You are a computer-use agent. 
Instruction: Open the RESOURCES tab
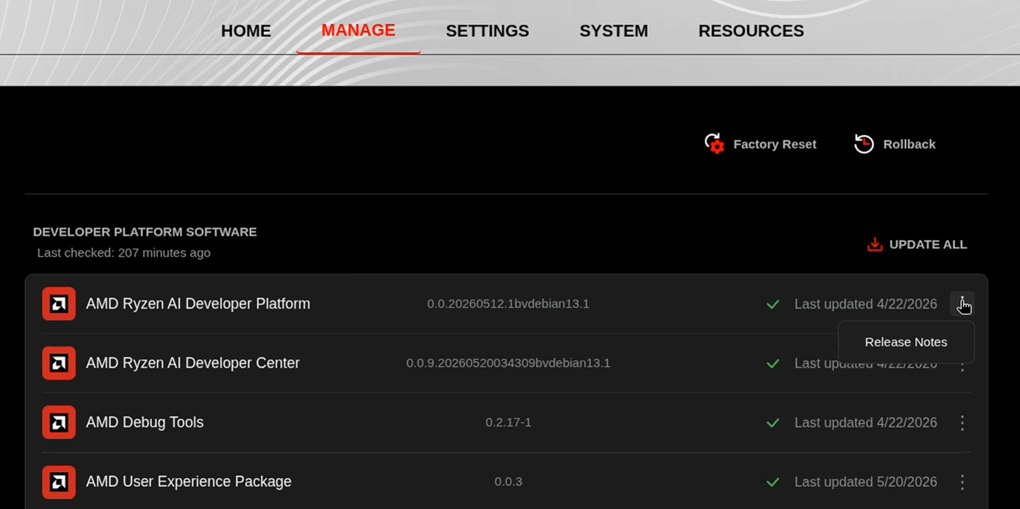[751, 31]
